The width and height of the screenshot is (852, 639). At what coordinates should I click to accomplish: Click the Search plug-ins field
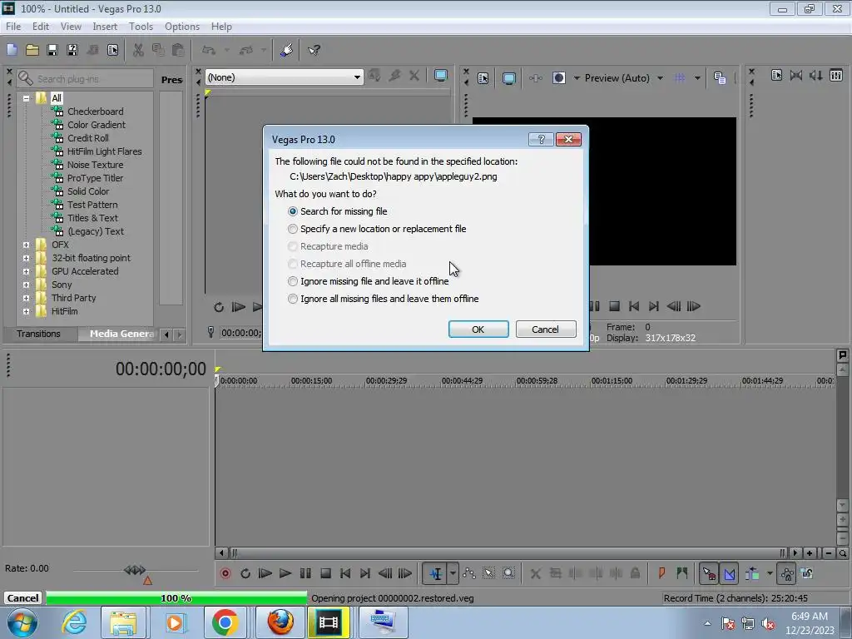(x=86, y=79)
